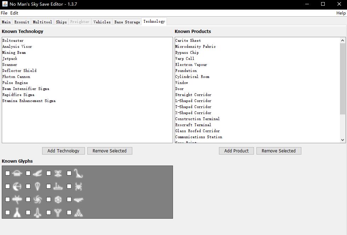The height and width of the screenshot is (235, 347).
Task: Click the sunset glyph image
Action: point(17,173)
